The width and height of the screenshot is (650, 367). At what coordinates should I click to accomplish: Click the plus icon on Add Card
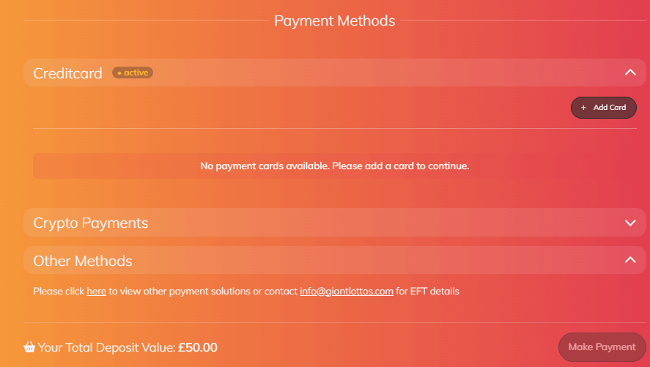click(583, 108)
